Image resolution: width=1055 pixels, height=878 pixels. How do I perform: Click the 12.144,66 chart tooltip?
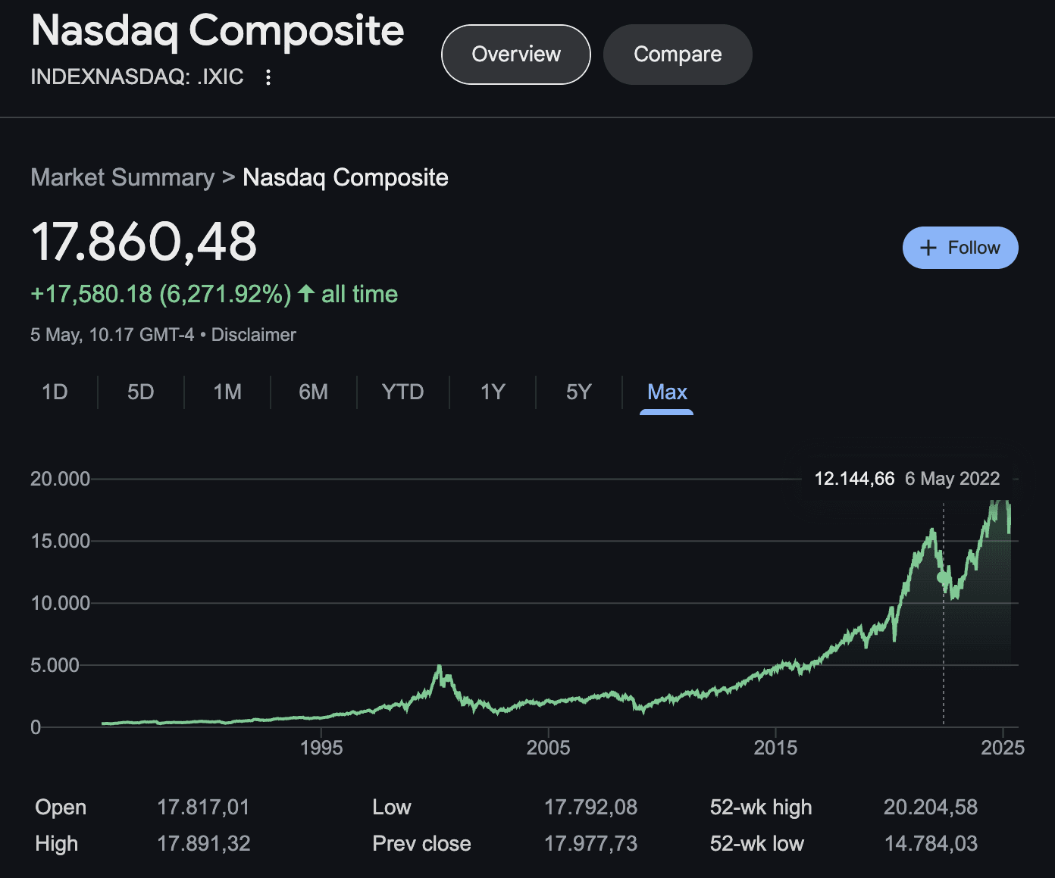point(906,479)
